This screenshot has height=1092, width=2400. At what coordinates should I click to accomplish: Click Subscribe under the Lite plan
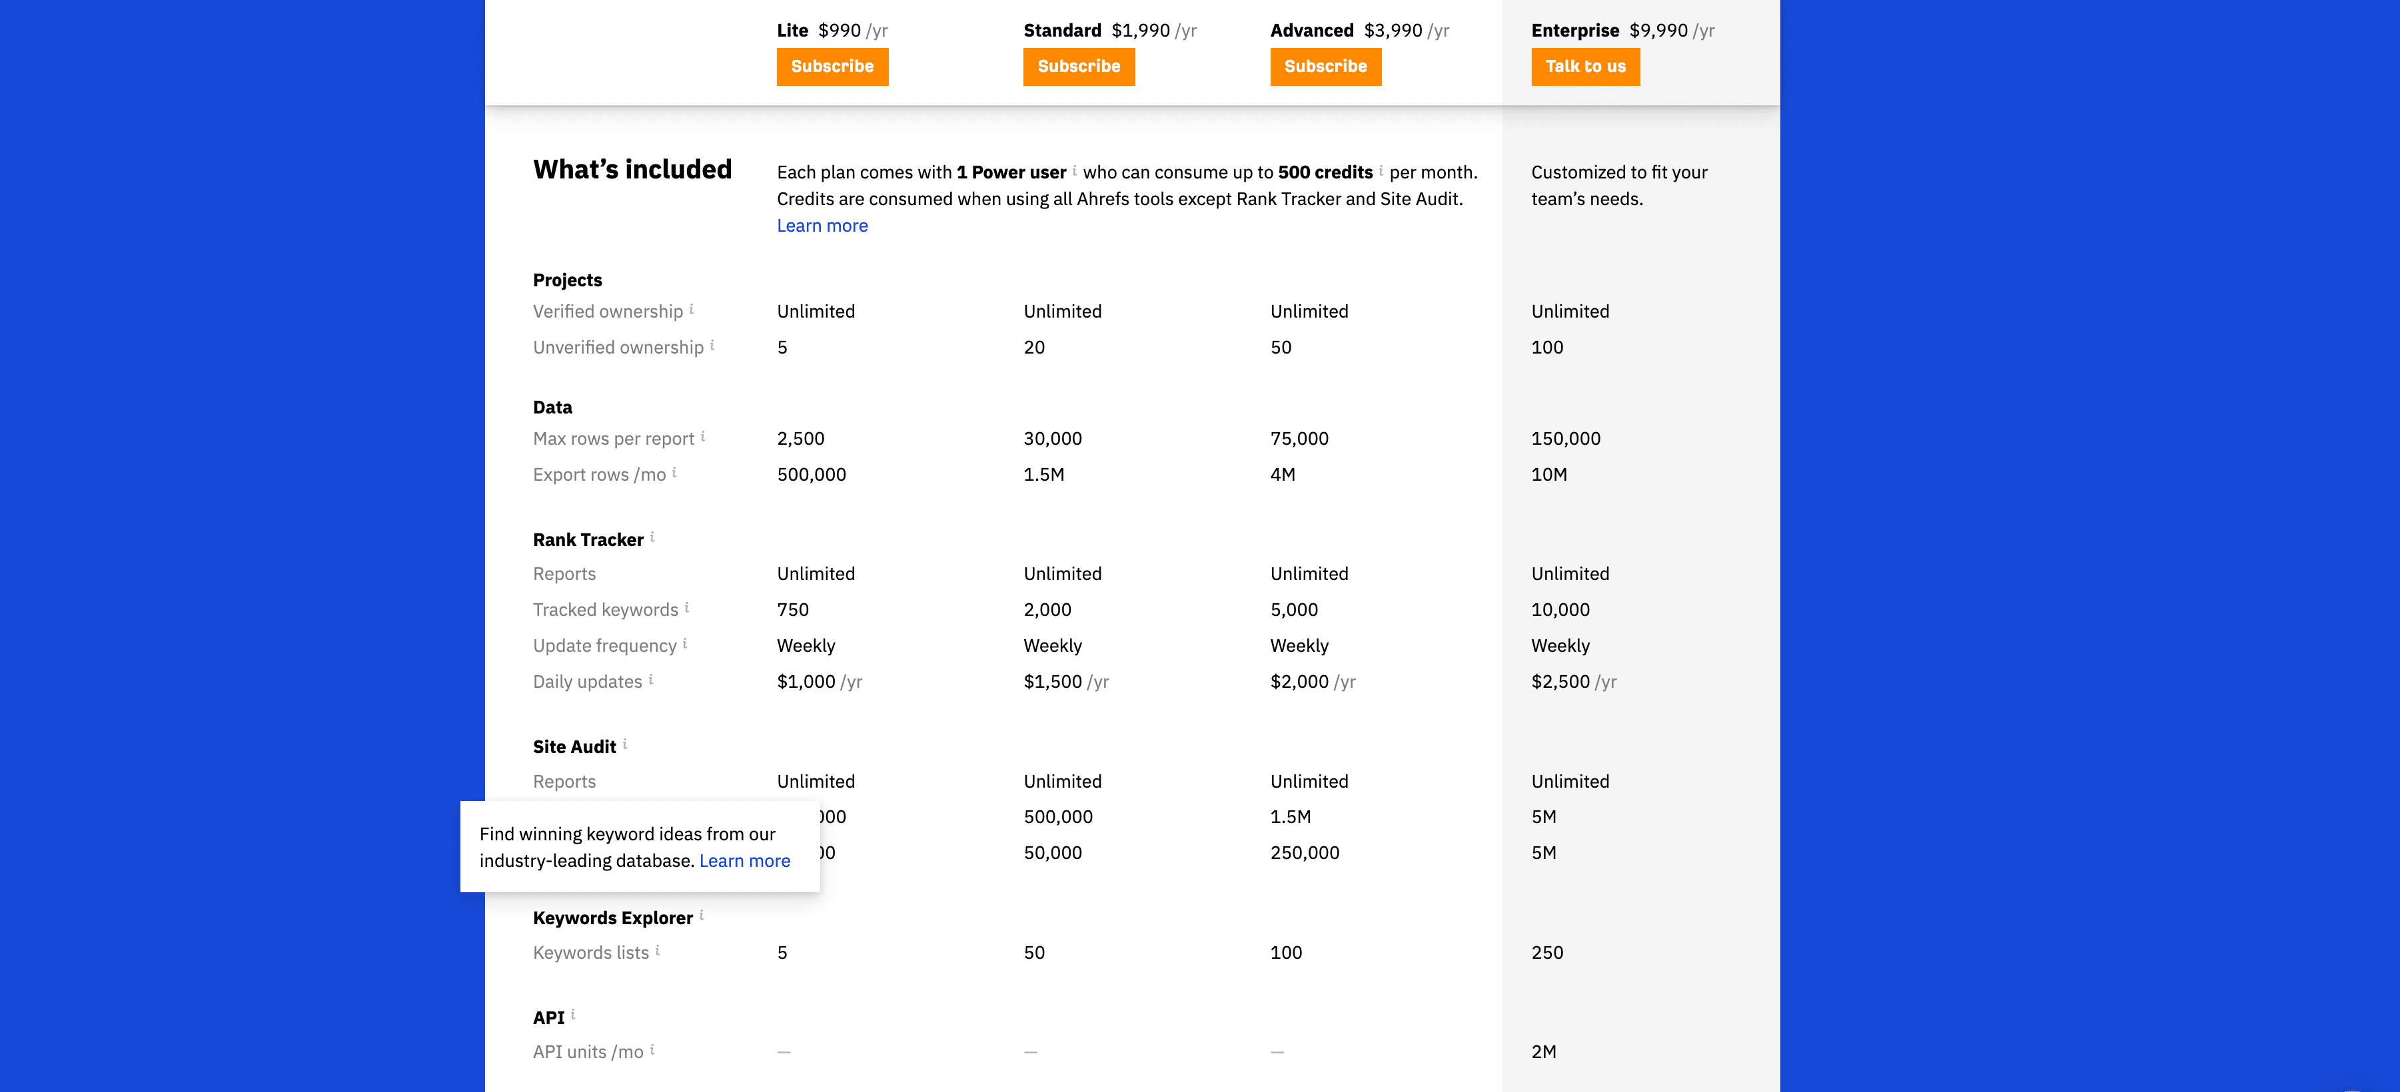832,66
